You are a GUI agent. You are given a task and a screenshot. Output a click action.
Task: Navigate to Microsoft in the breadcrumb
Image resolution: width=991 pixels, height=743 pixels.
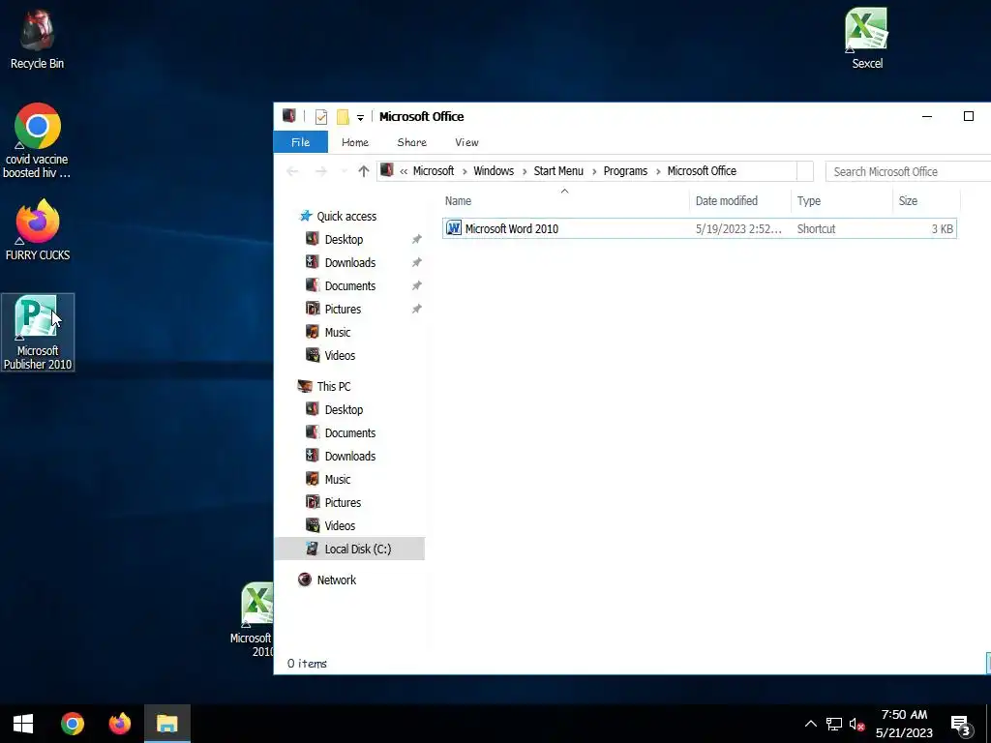pyautogui.click(x=433, y=171)
